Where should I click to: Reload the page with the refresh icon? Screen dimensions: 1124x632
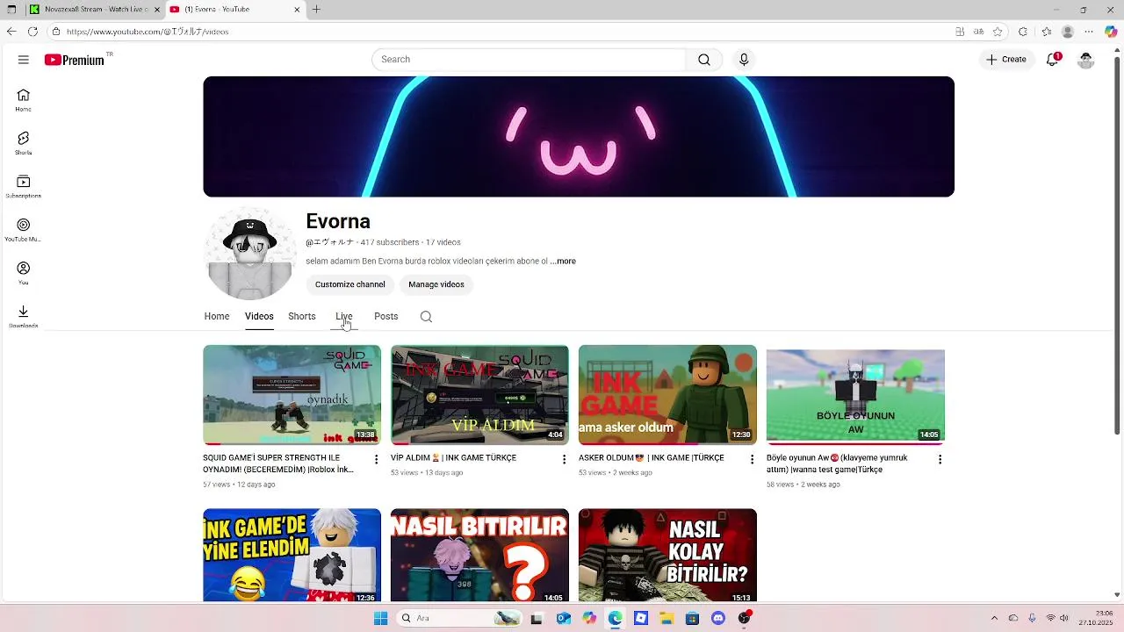(32, 32)
